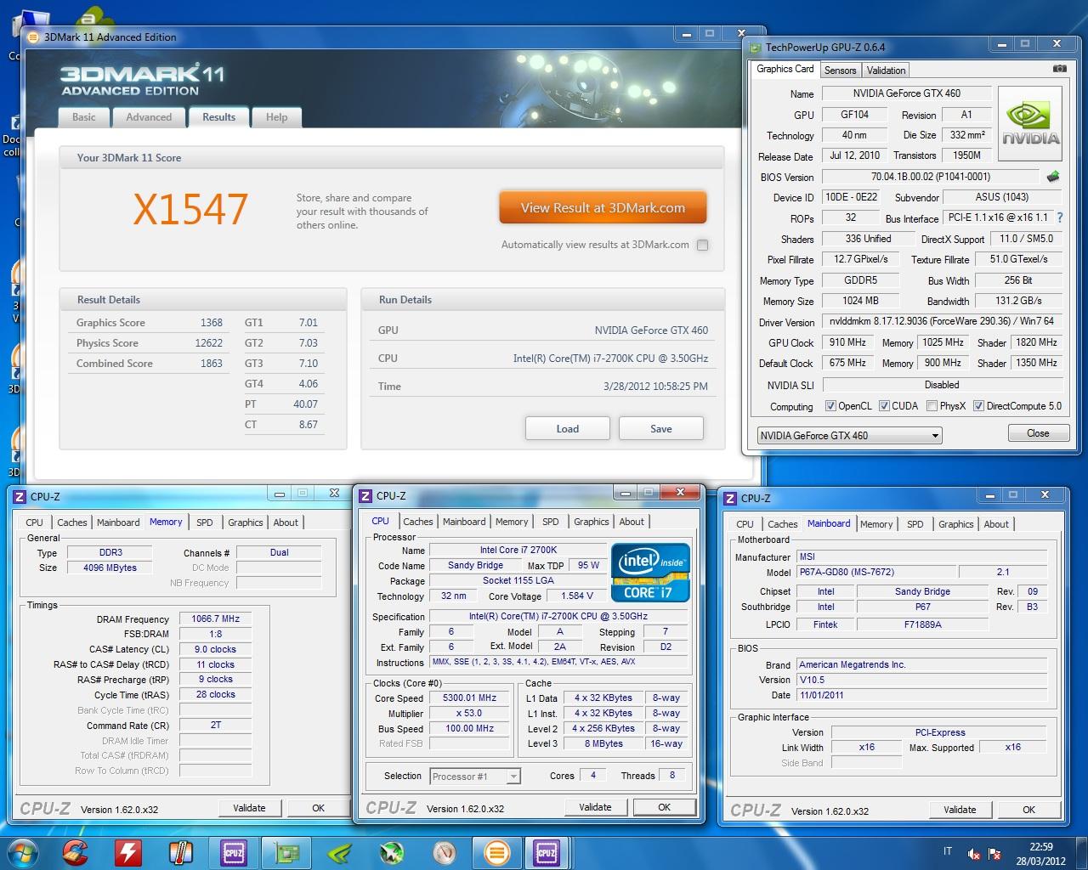Open the NVIDIA GeForce GTX 460 GPU dropdown
The height and width of the screenshot is (870, 1088).
(x=849, y=436)
